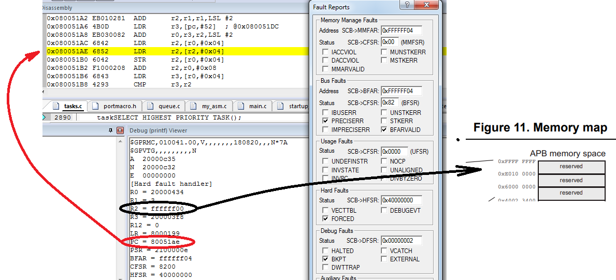Viewport: 616px width, 280px height.
Task: Click the pin icon beside Debug Viewer
Action: coord(110,130)
